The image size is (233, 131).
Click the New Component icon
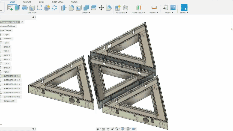click(x=118, y=8)
